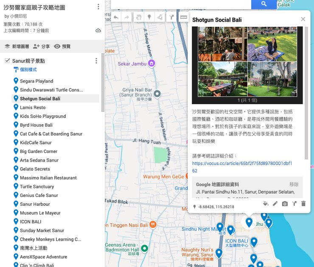This screenshot has height=267, width=314.
Task: Open 個別樣式 layer style settings
Action: pyautogui.click(x=25, y=70)
